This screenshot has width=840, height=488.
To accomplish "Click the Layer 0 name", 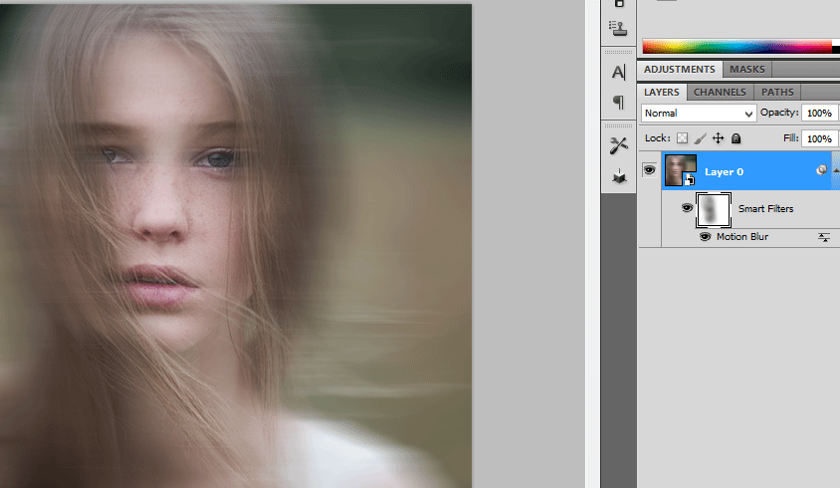I will (724, 172).
